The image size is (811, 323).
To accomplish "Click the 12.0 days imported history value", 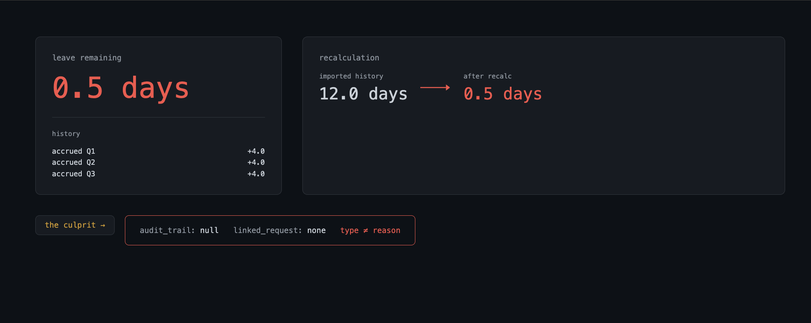I will click(363, 94).
